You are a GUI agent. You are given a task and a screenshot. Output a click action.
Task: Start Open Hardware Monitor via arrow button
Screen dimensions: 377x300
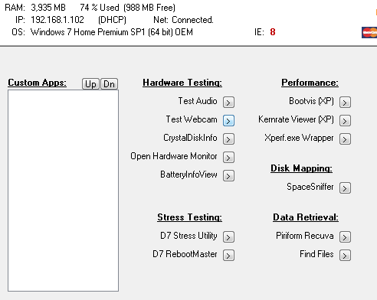coord(228,158)
